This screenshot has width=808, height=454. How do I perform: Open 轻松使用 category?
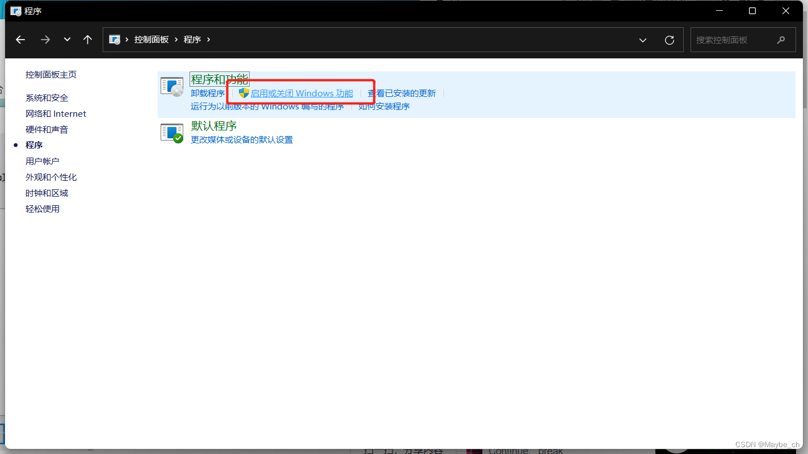point(43,209)
